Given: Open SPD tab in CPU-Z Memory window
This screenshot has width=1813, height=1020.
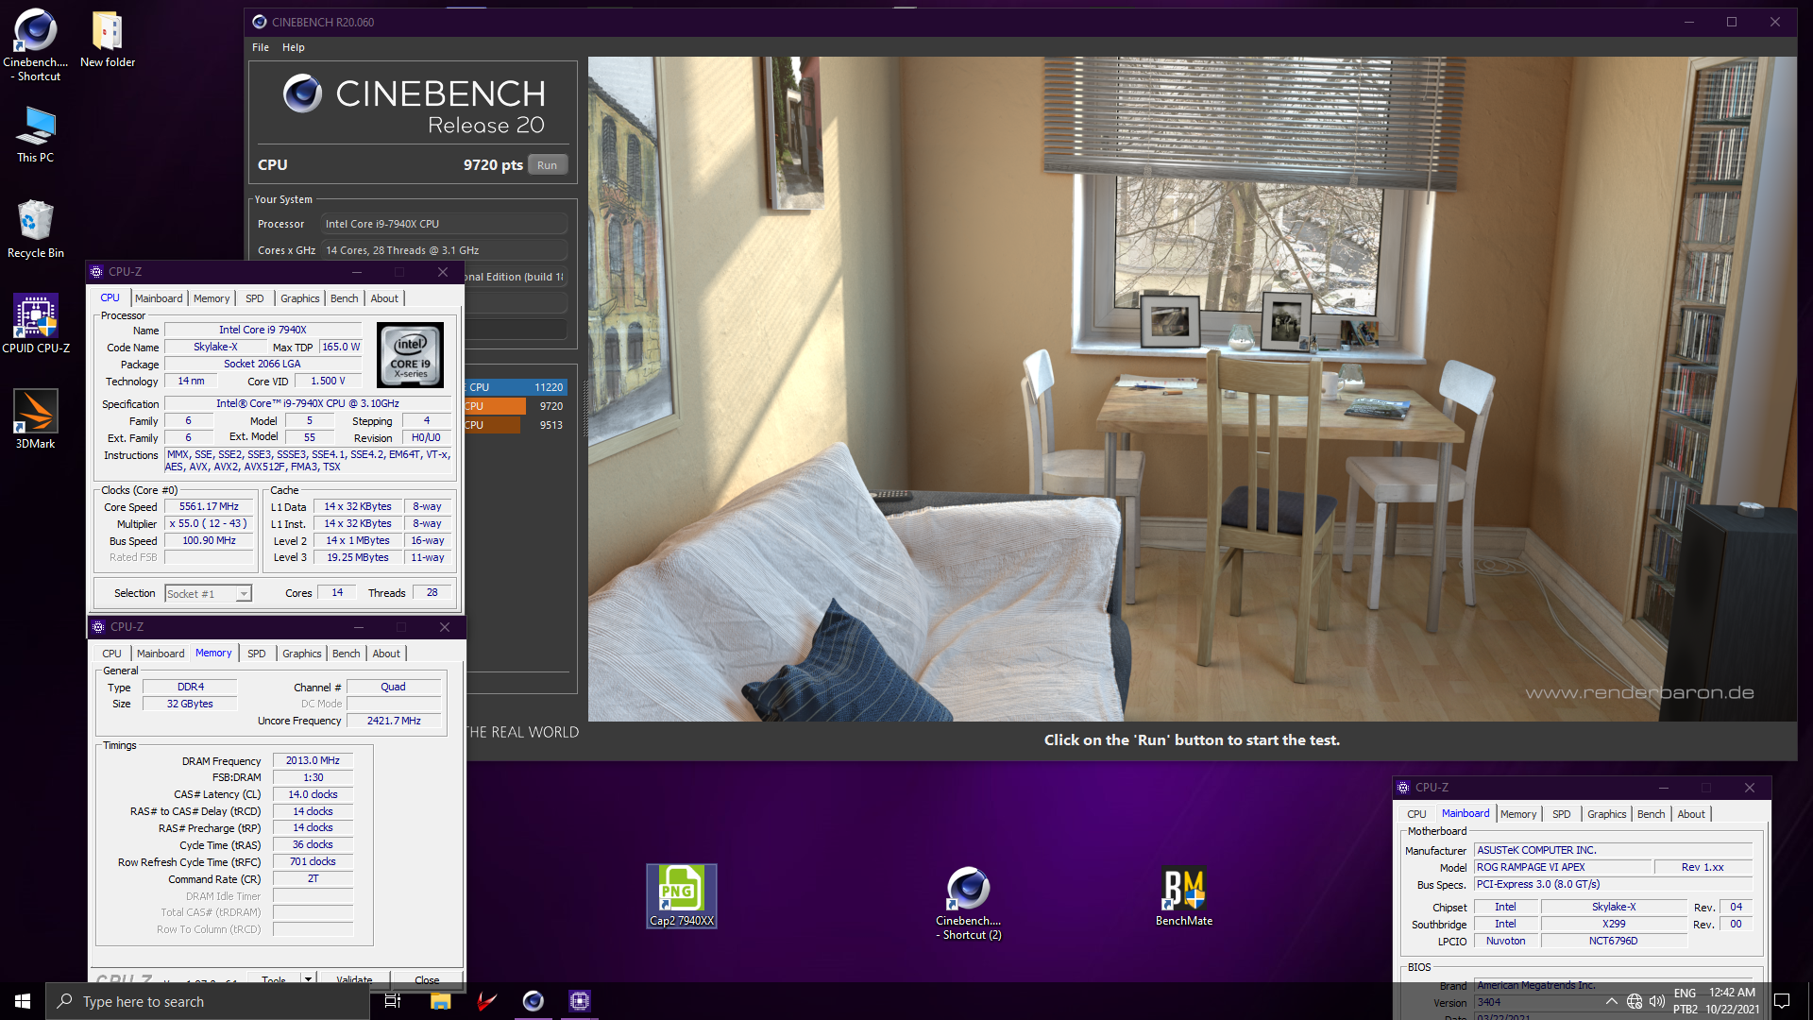Looking at the screenshot, I should click(257, 654).
